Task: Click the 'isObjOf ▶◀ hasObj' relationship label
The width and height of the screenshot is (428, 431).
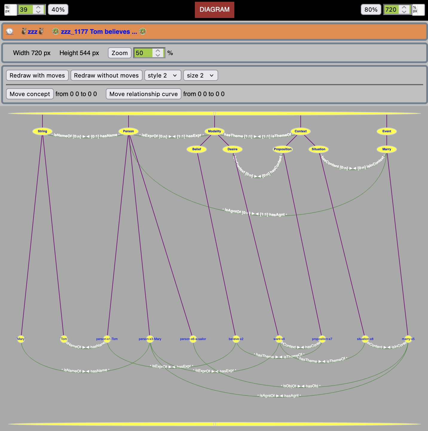Action: click(301, 386)
